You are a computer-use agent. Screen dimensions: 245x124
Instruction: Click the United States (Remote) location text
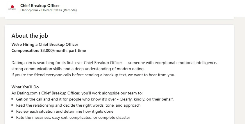tap(59, 10)
